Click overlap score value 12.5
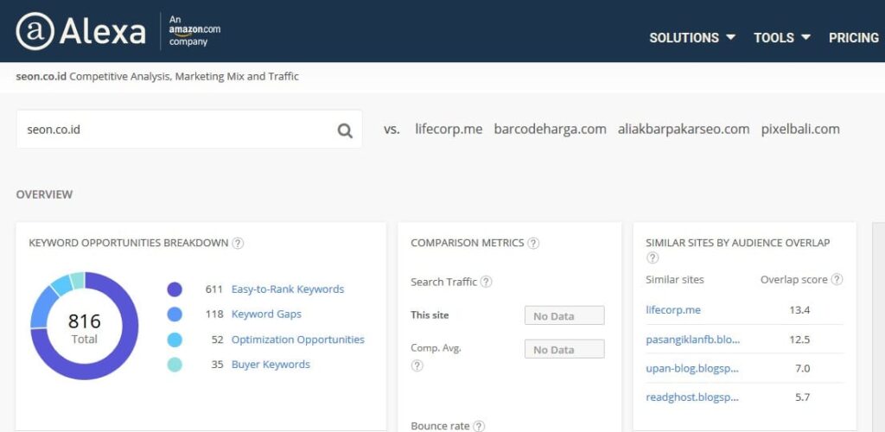885x432 pixels. pyautogui.click(x=800, y=340)
